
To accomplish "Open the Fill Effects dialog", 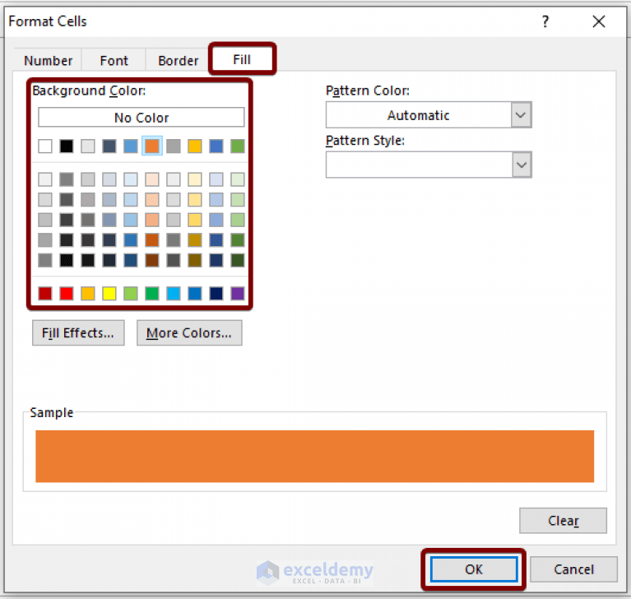I will [78, 333].
